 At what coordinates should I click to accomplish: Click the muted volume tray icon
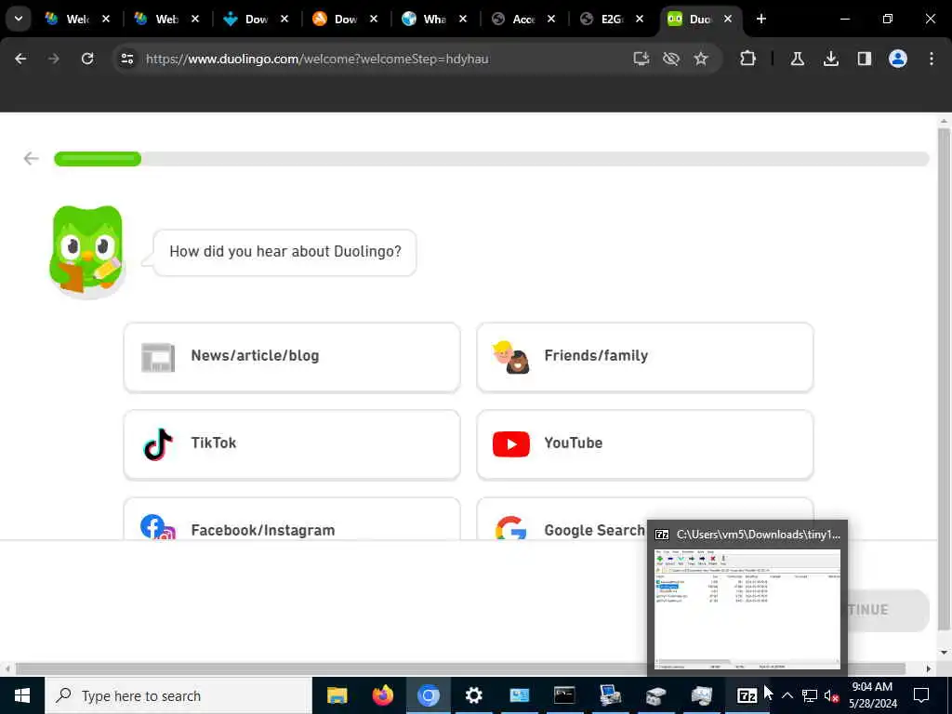point(831,695)
